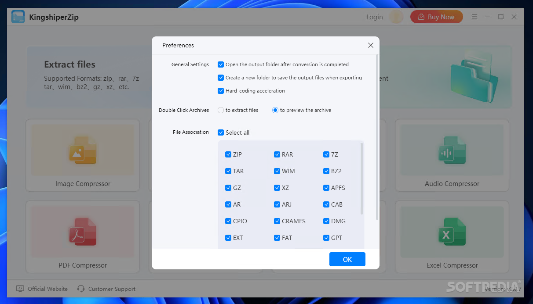This screenshot has width=533, height=304.
Task: Uncheck Open the output folder after conversion
Action: 221,64
